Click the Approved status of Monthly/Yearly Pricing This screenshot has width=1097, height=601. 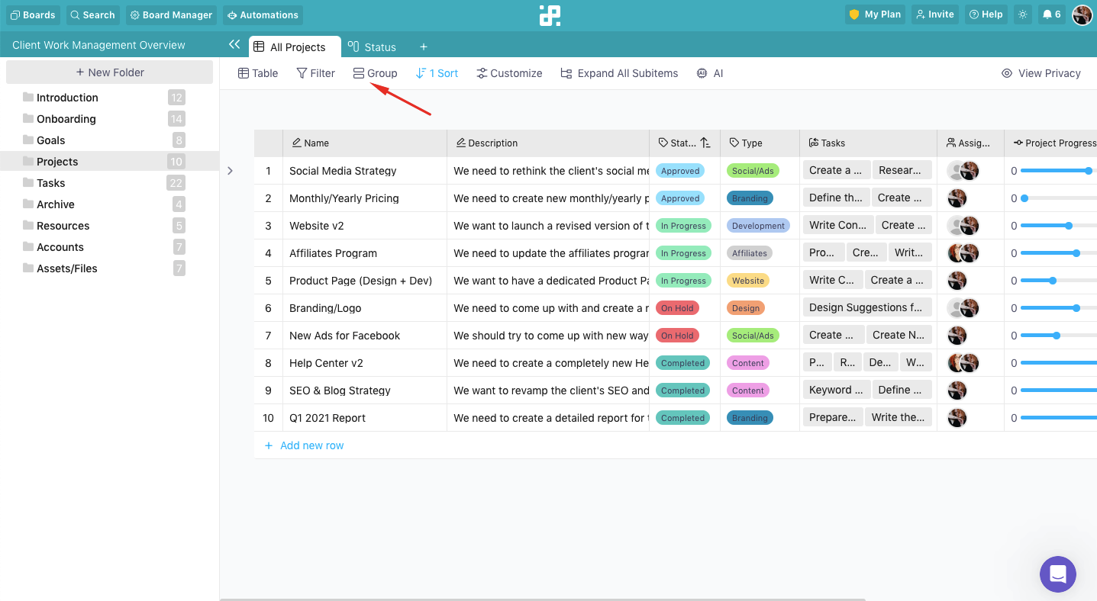tap(680, 198)
